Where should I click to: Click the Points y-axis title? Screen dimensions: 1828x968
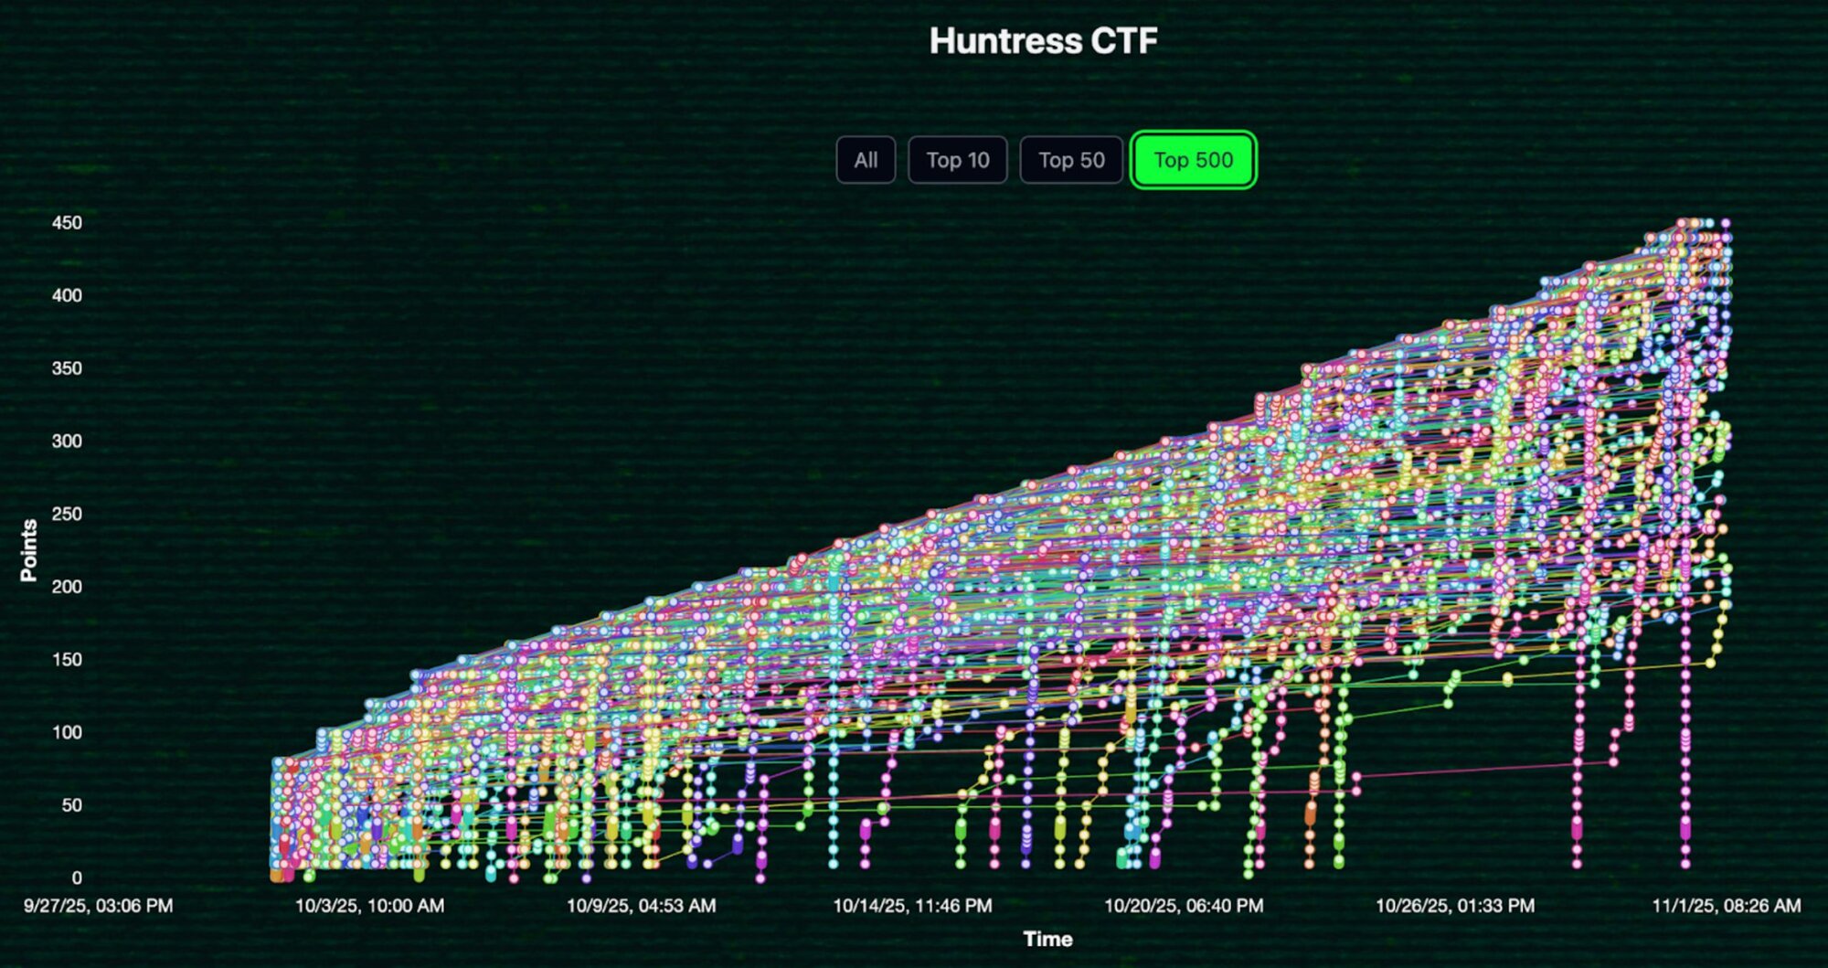pos(29,550)
